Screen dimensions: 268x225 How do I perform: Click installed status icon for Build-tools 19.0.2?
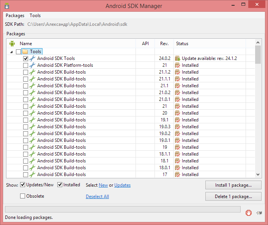(178, 134)
